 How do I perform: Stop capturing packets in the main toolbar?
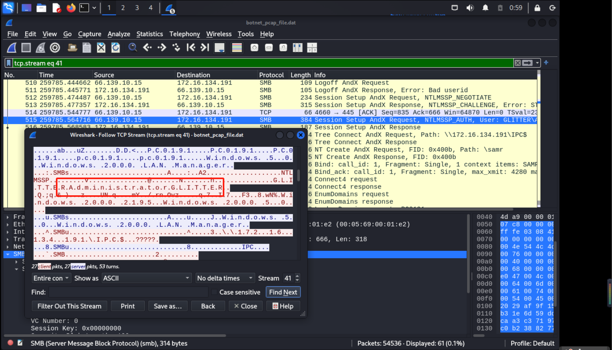(x=26, y=48)
